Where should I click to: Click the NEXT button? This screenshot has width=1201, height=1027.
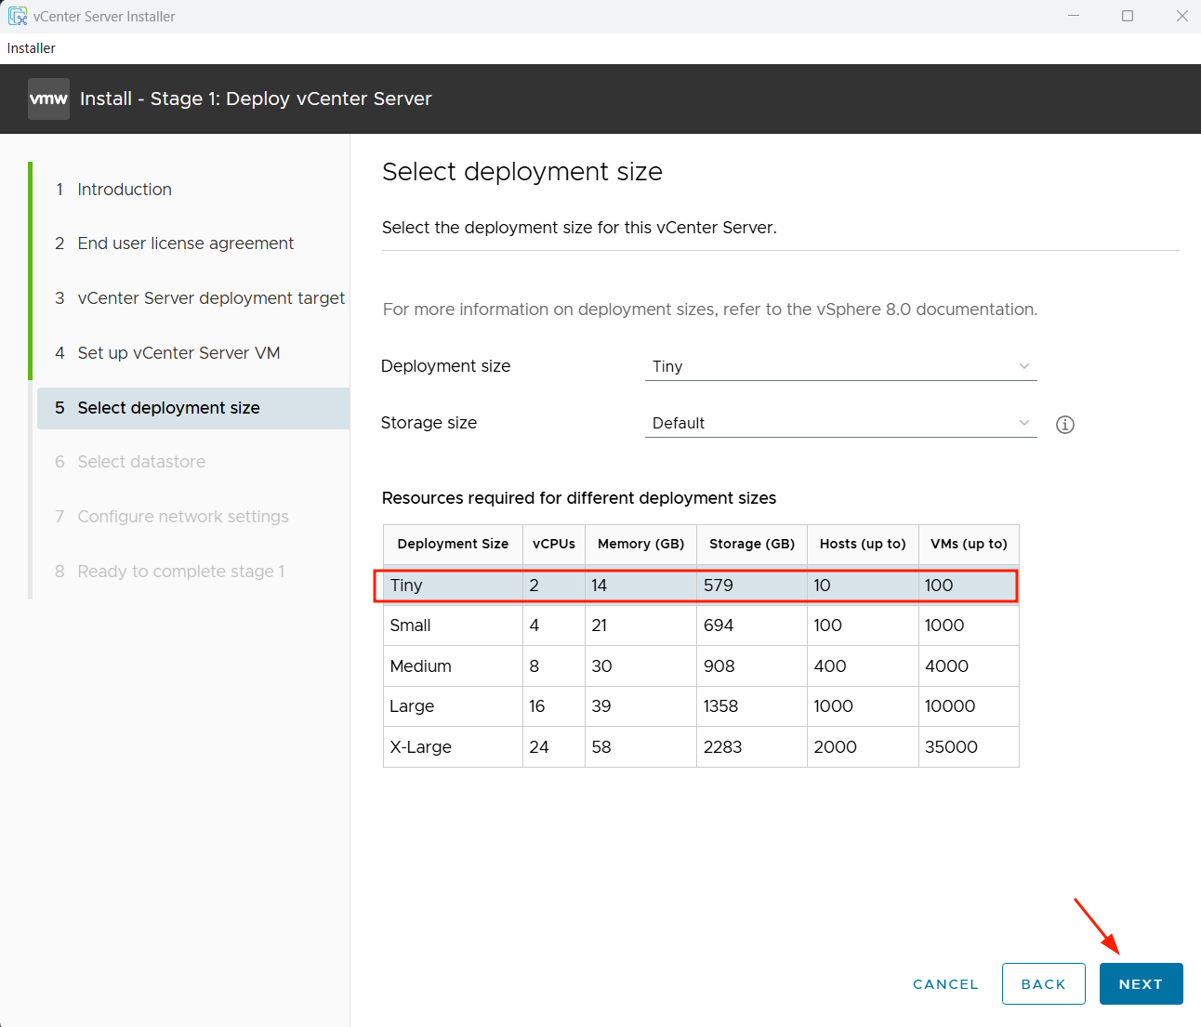(1141, 984)
